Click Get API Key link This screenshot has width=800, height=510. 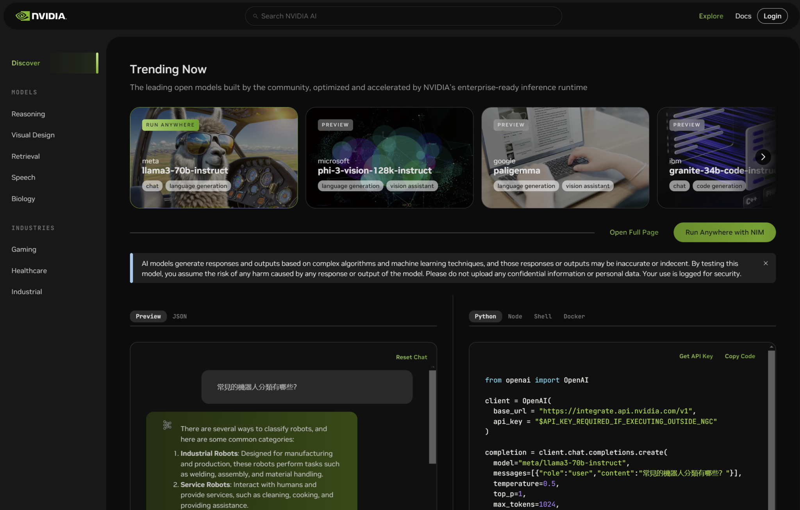tap(696, 356)
